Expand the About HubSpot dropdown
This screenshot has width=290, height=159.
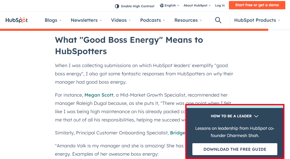197,5
